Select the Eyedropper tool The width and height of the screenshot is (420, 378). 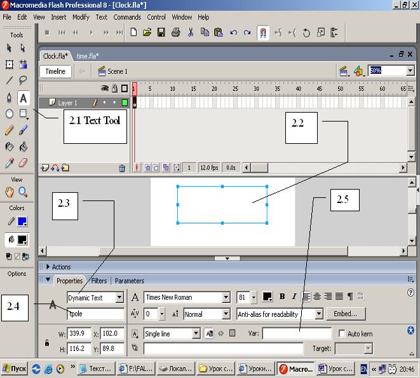point(10,163)
